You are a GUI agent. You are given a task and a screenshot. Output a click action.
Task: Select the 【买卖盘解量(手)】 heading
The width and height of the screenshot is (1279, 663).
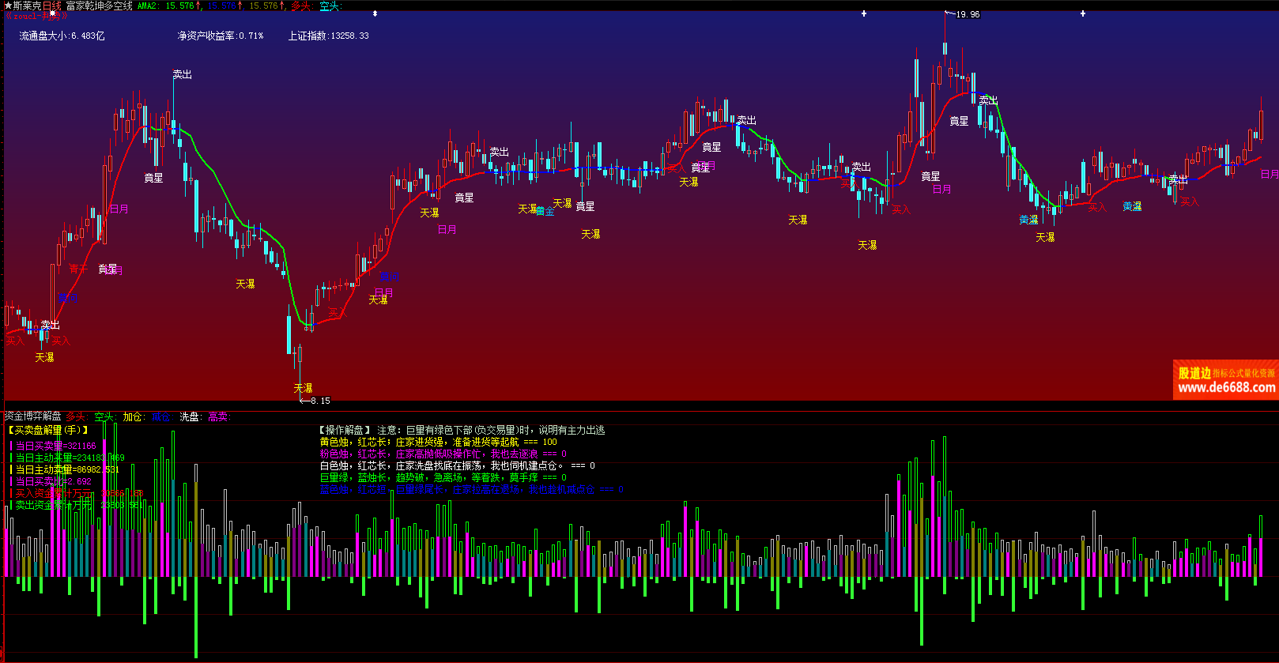click(48, 430)
